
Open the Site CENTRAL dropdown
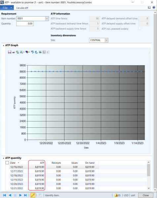tap(106, 40)
